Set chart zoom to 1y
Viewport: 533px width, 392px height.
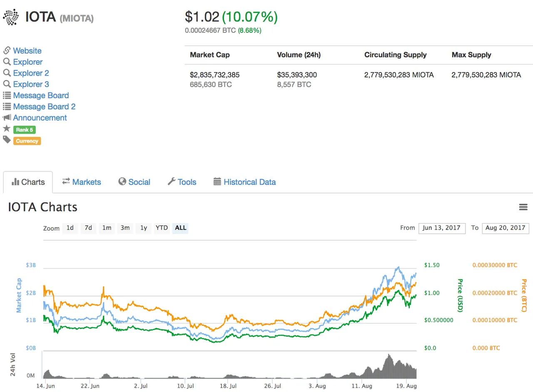coord(143,228)
